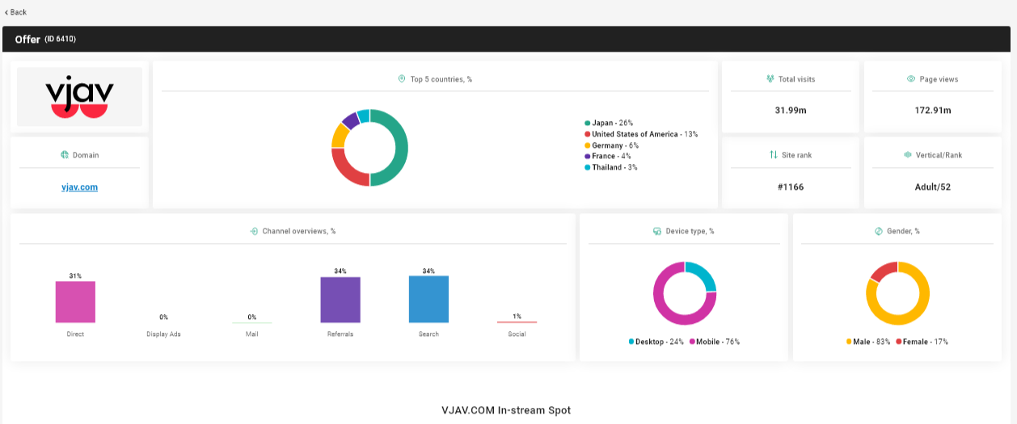Click the location pin icon for Top 5 countries
1017x424 pixels.
(x=402, y=79)
